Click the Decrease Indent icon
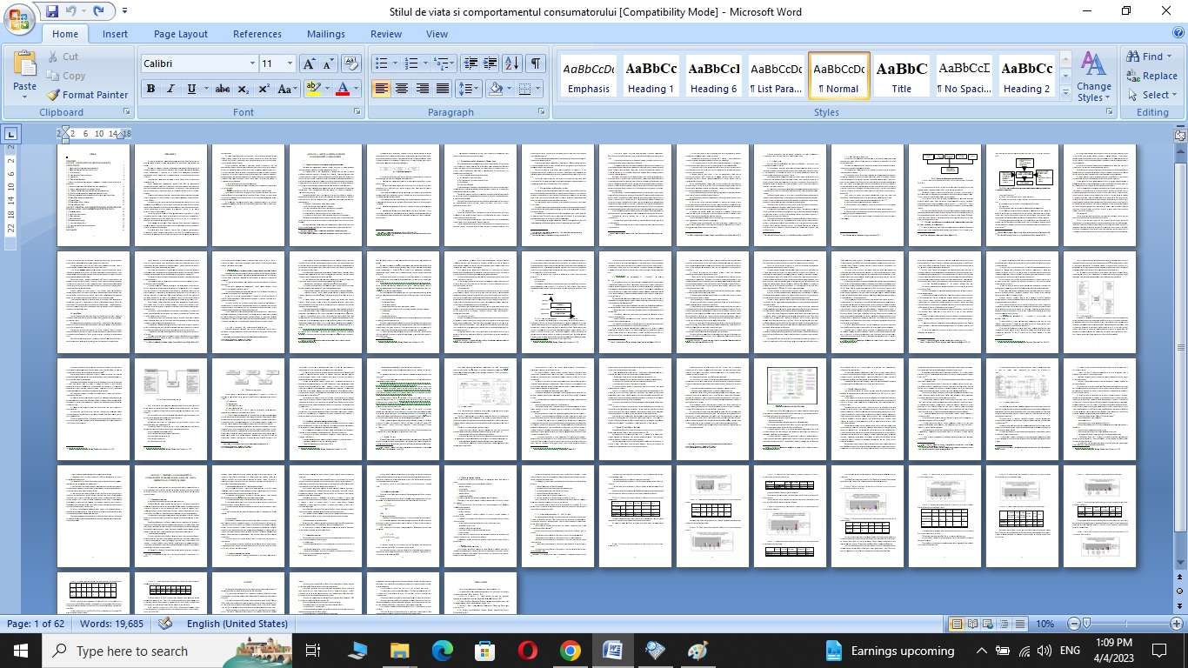 [471, 63]
